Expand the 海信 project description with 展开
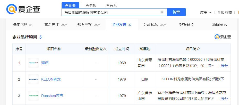 pyautogui.click(x=224, y=66)
